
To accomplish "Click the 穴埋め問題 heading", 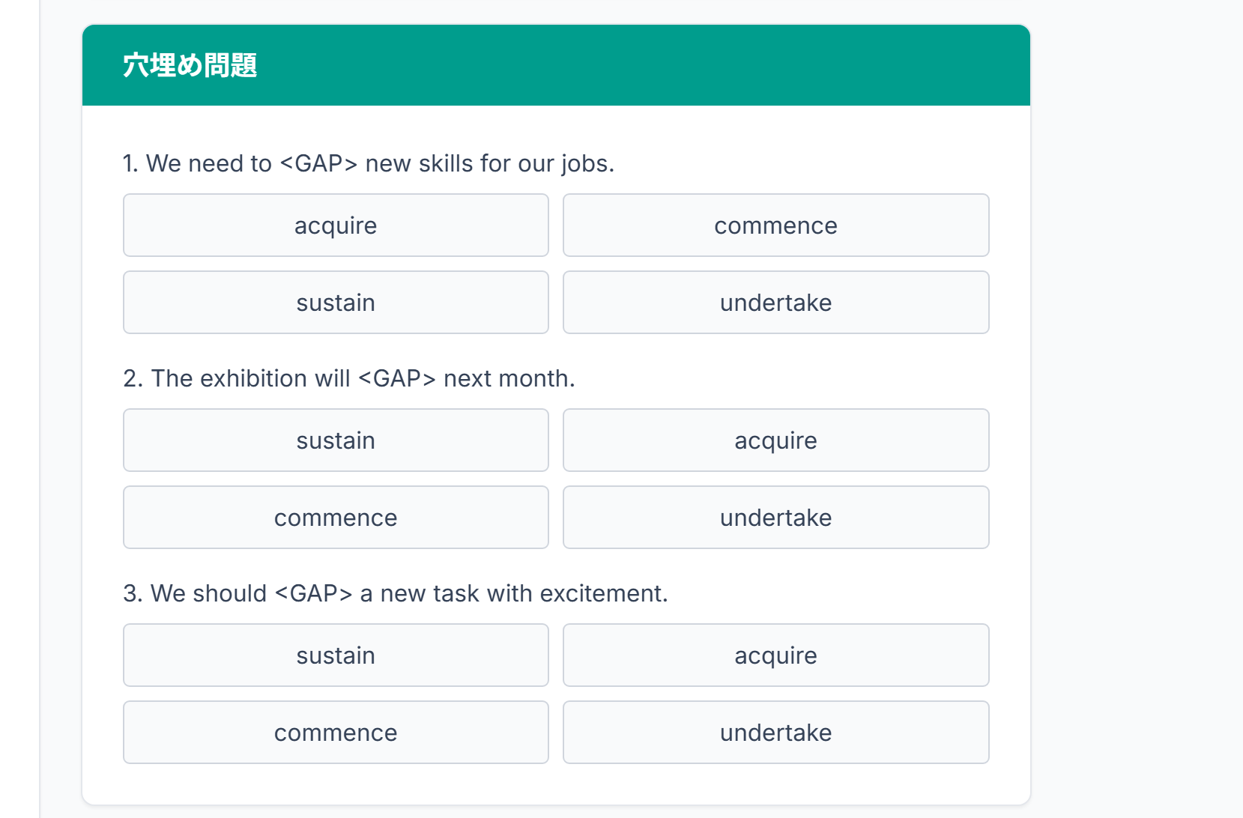I will [190, 65].
